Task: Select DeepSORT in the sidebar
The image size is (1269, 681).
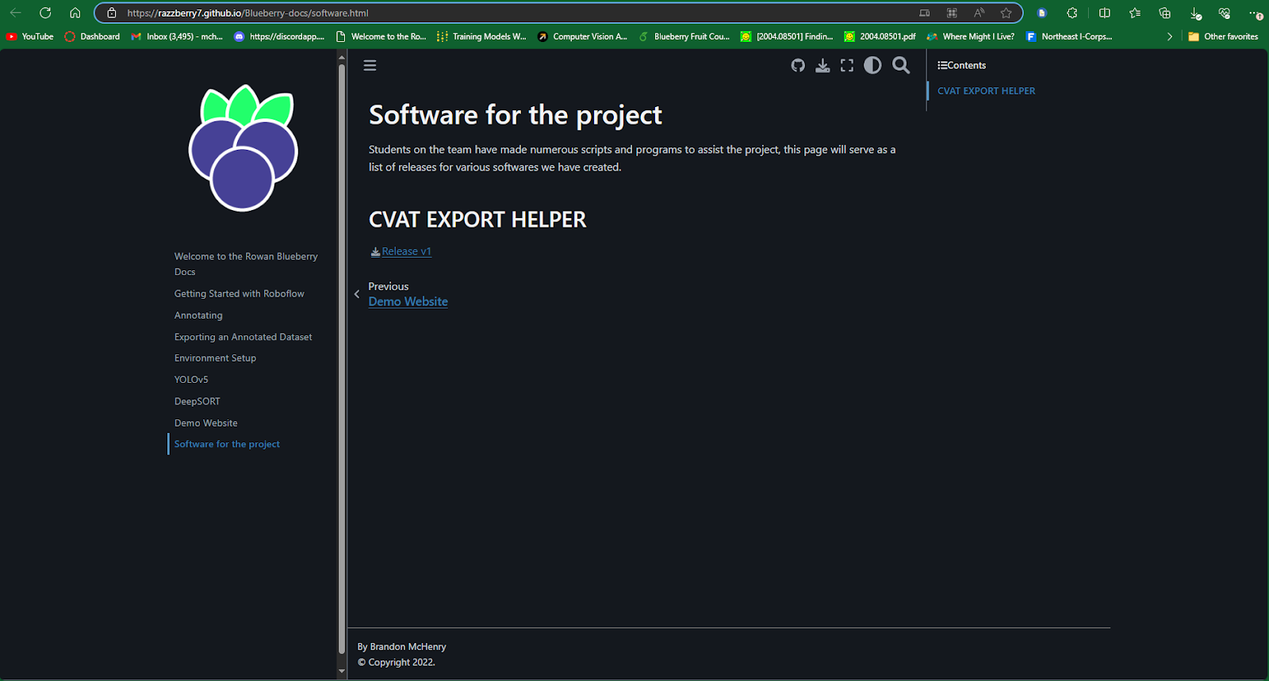Action: [x=197, y=401]
